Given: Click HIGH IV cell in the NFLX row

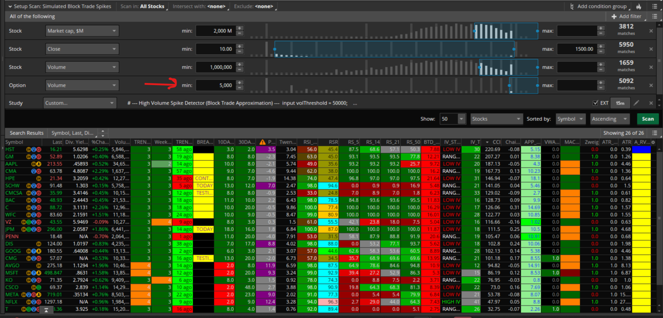Looking at the screenshot, I should coord(451,302).
